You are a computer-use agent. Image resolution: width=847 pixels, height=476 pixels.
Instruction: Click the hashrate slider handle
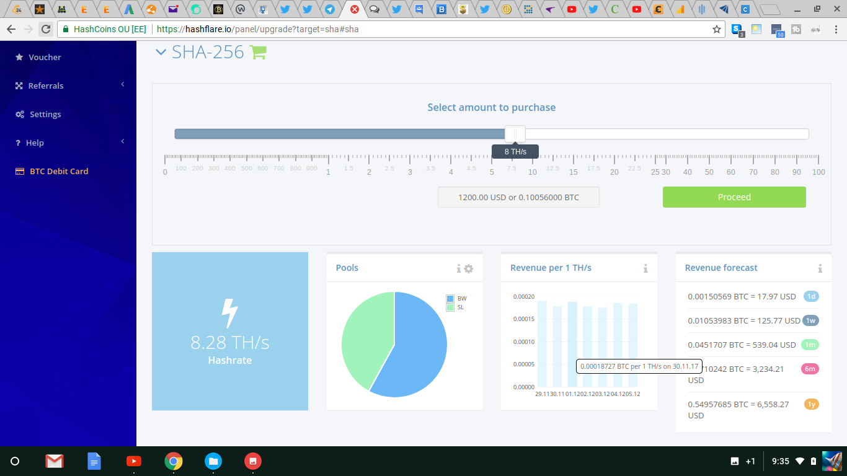point(515,134)
